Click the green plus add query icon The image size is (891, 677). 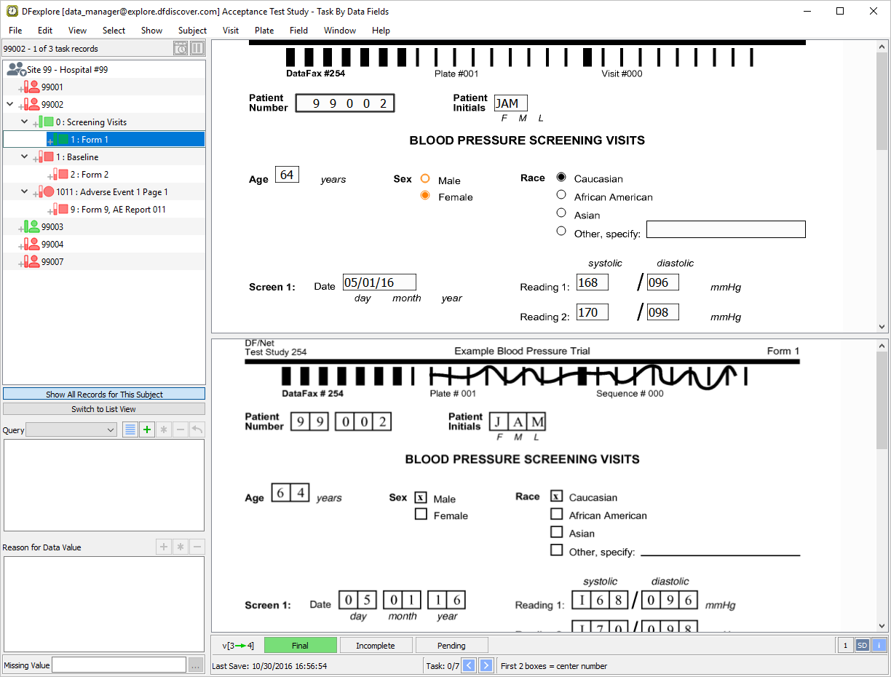(147, 429)
